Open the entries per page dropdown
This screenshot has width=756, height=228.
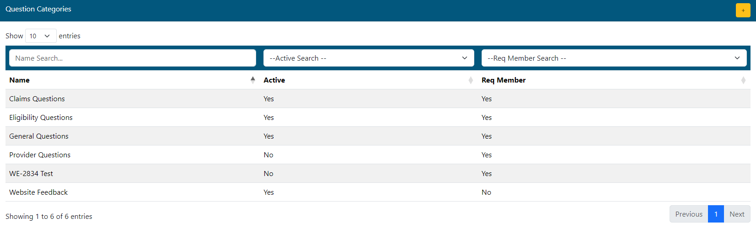click(40, 36)
